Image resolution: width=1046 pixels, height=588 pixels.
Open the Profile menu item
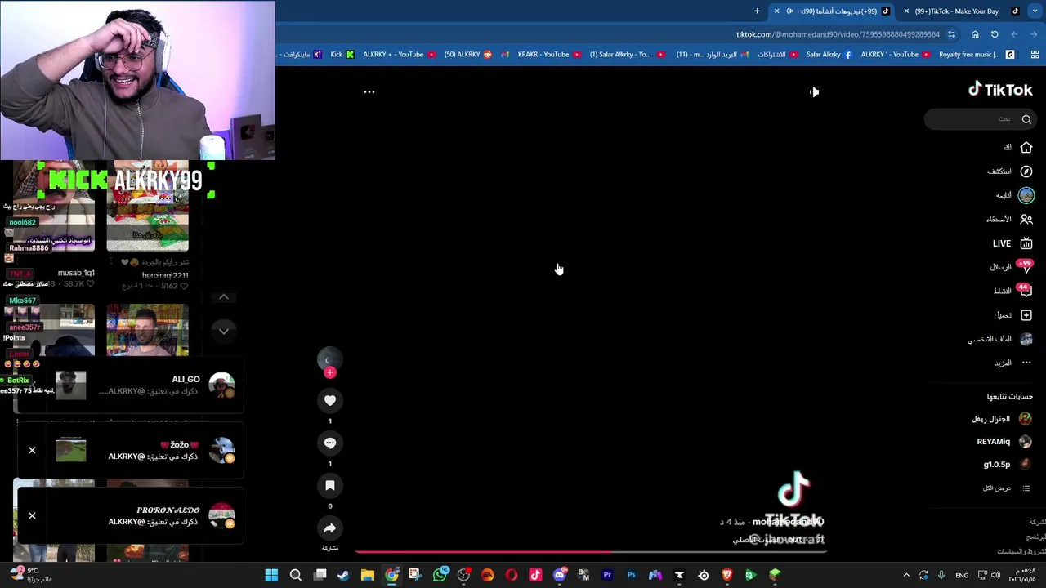coord(1000,339)
